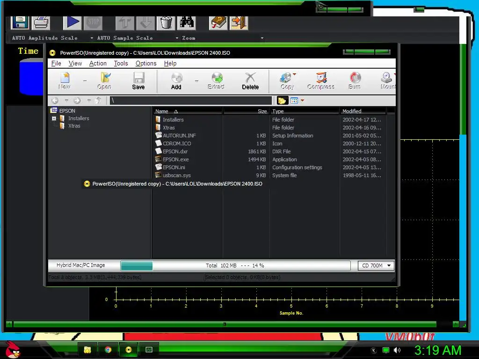Click the Back navigation arrow
This screenshot has width=479, height=359.
(x=55, y=101)
